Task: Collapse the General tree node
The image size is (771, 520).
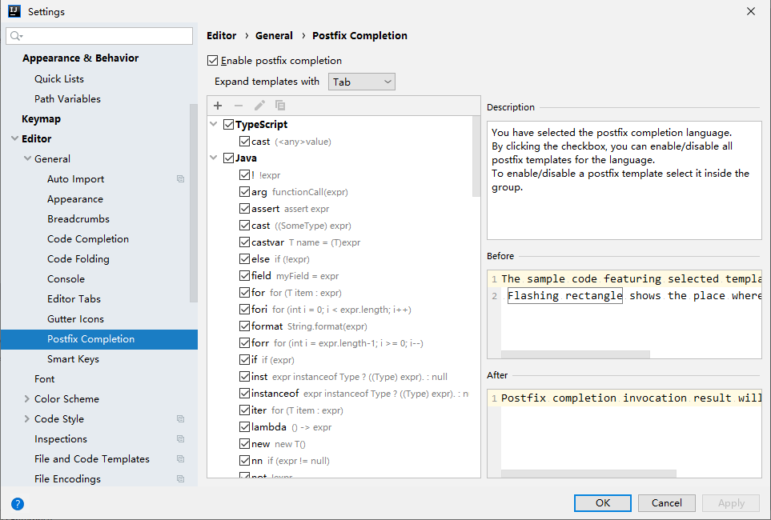Action: pos(27,158)
